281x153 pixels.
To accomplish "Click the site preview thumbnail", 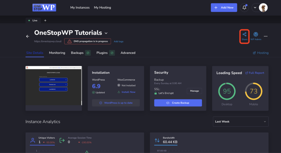I will click(54, 86).
